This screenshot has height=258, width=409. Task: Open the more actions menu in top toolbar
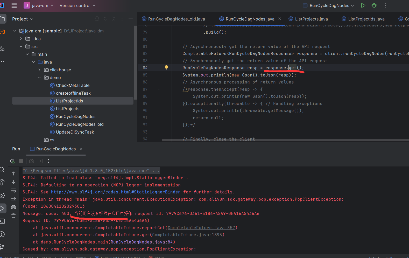pos(385,5)
